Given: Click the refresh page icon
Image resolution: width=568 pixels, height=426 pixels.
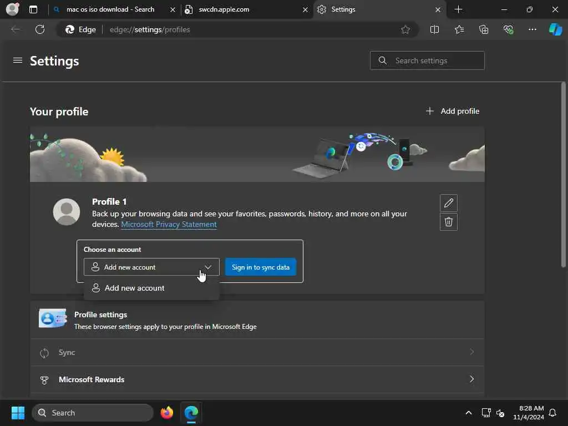Looking at the screenshot, I should (40, 29).
